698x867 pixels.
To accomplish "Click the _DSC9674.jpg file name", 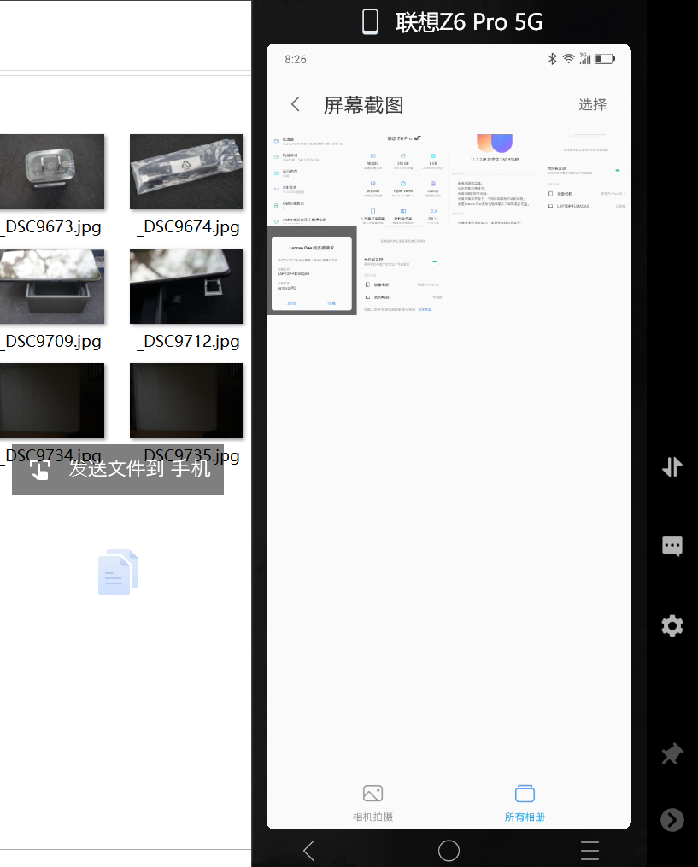I will tap(188, 226).
